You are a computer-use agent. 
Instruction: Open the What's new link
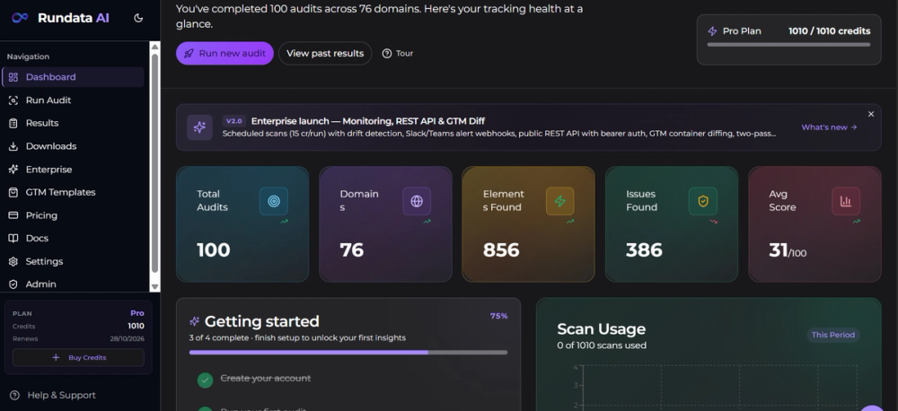coord(829,127)
